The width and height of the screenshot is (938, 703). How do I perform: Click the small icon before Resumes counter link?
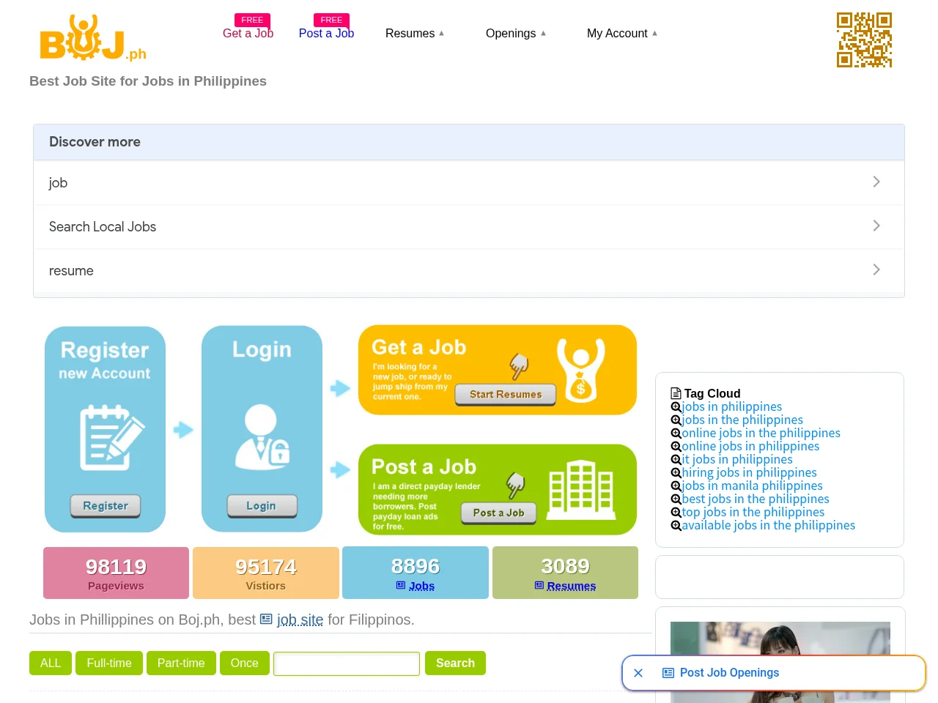539,585
